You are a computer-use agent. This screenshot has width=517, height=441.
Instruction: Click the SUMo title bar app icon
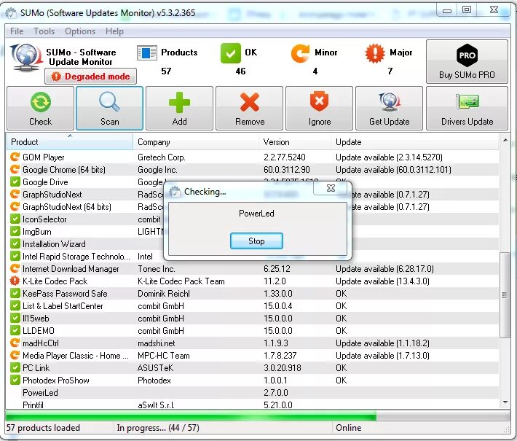pyautogui.click(x=11, y=13)
